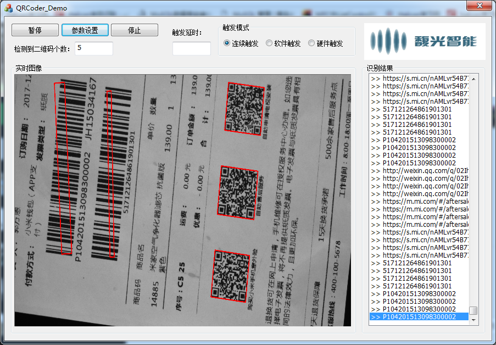Click the 检测到二维码个数 label
The height and width of the screenshot is (345, 496).
click(x=42, y=49)
